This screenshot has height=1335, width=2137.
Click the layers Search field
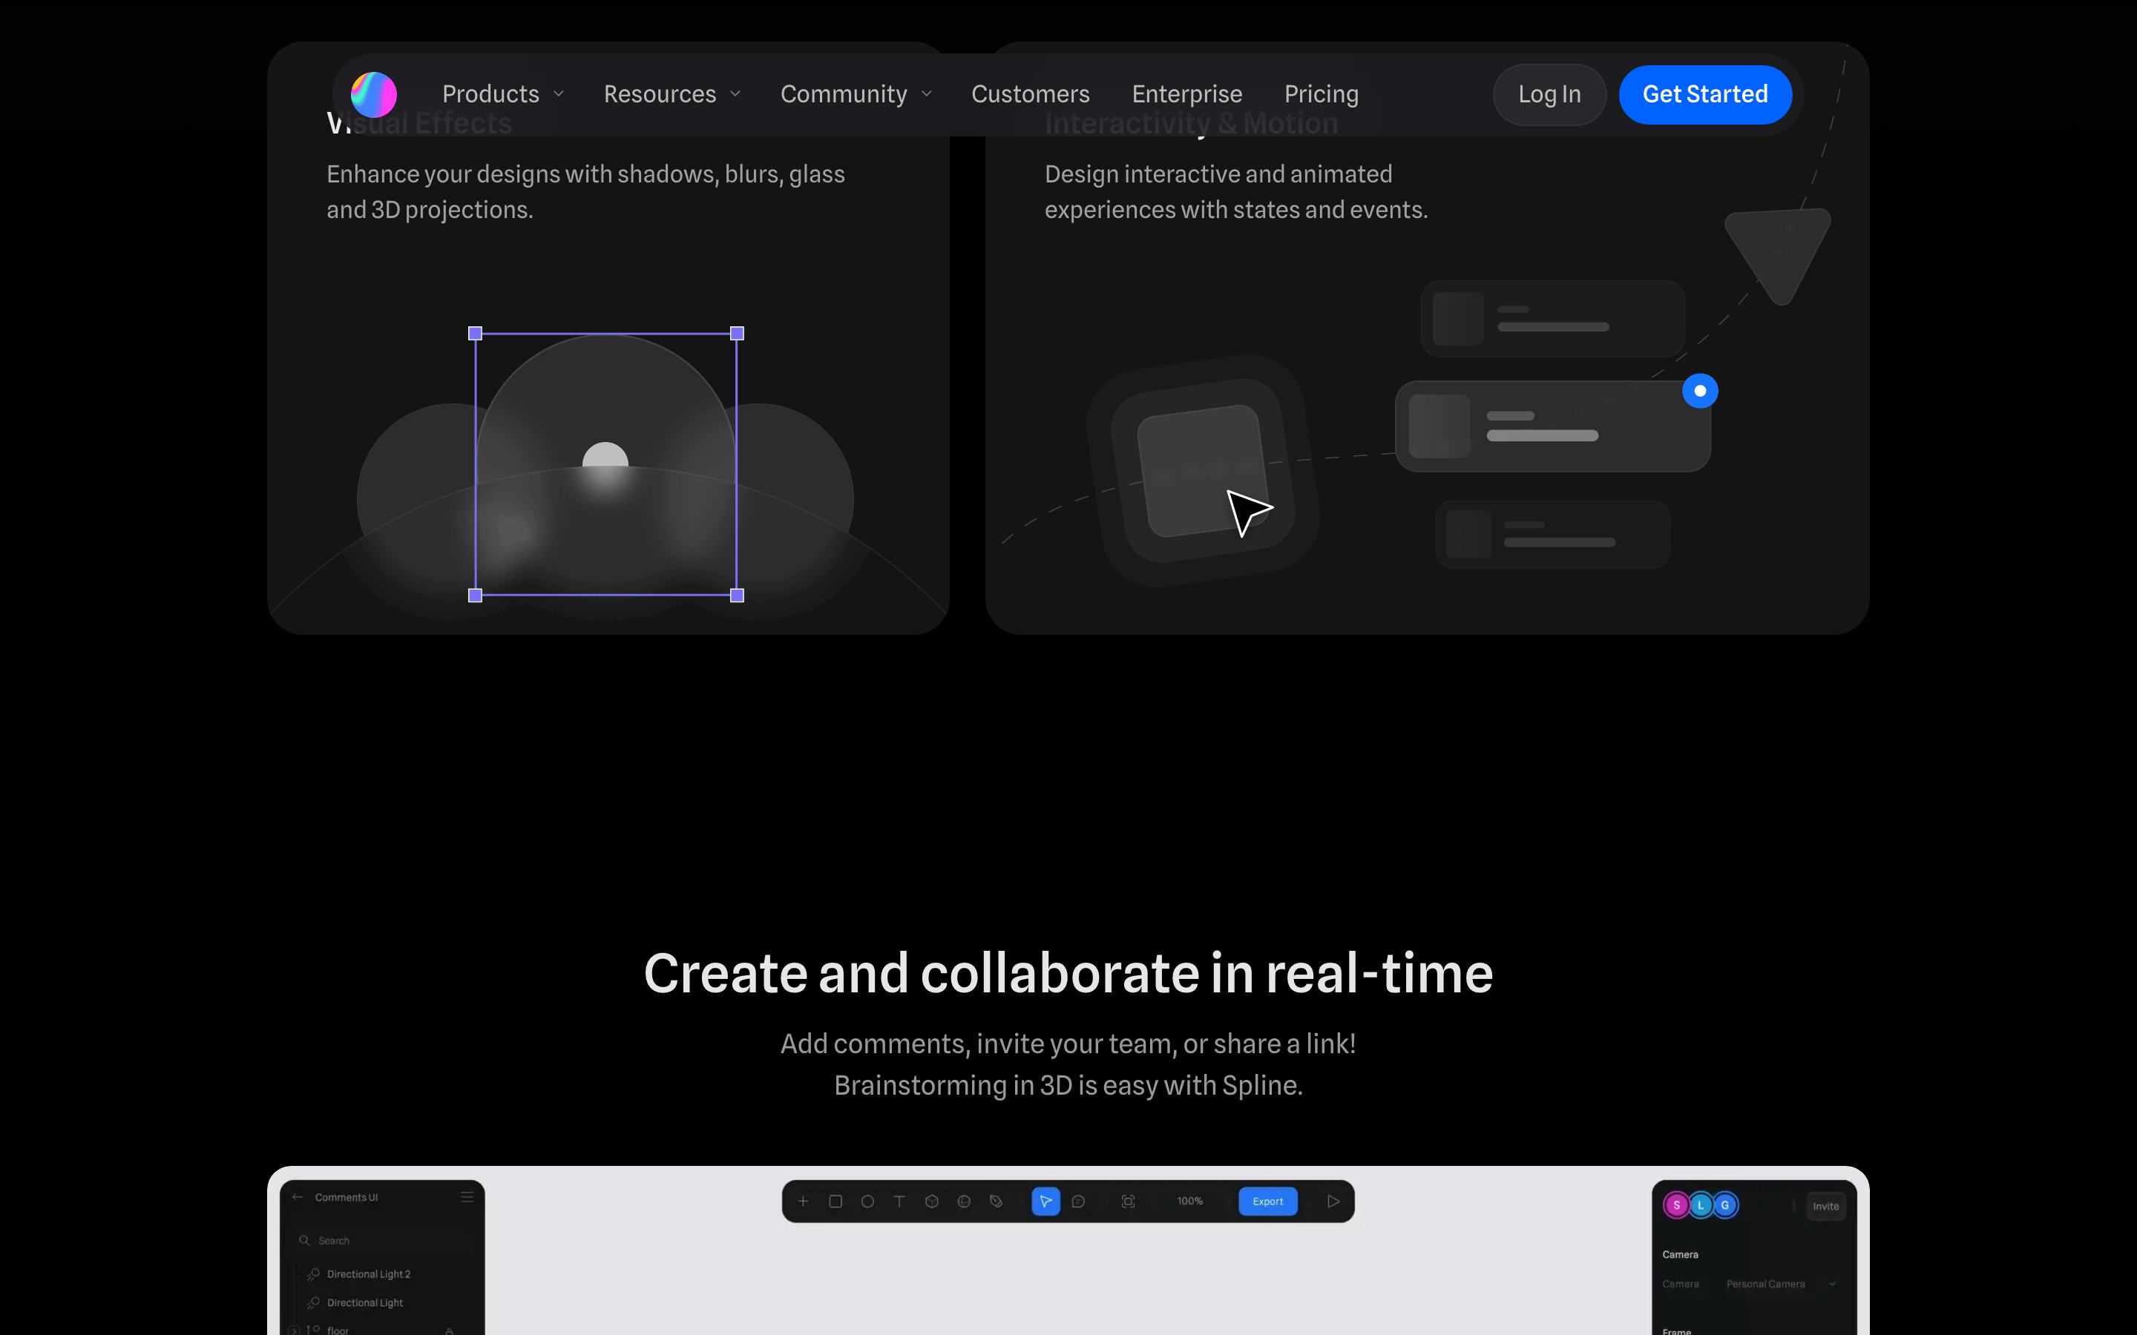(x=382, y=1241)
